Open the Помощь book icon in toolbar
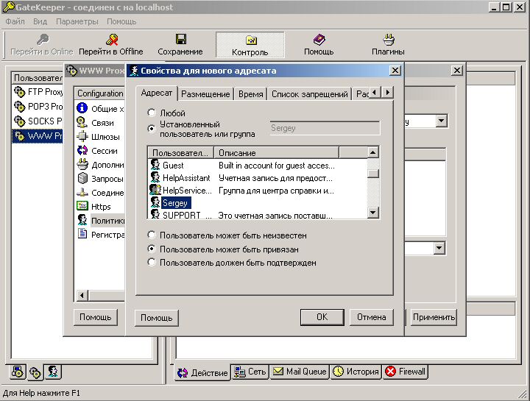Screen dimensions: 530x401 click(x=319, y=40)
